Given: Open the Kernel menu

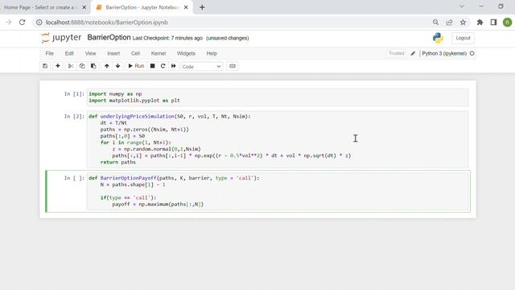Looking at the screenshot, I should [x=159, y=53].
